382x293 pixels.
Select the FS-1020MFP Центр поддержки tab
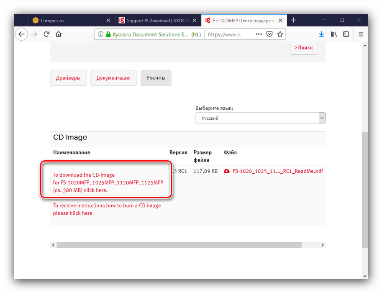(244, 20)
